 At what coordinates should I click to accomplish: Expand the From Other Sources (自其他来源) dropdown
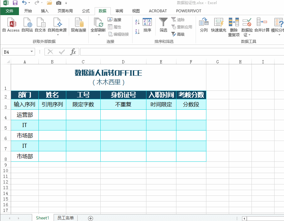(58, 35)
